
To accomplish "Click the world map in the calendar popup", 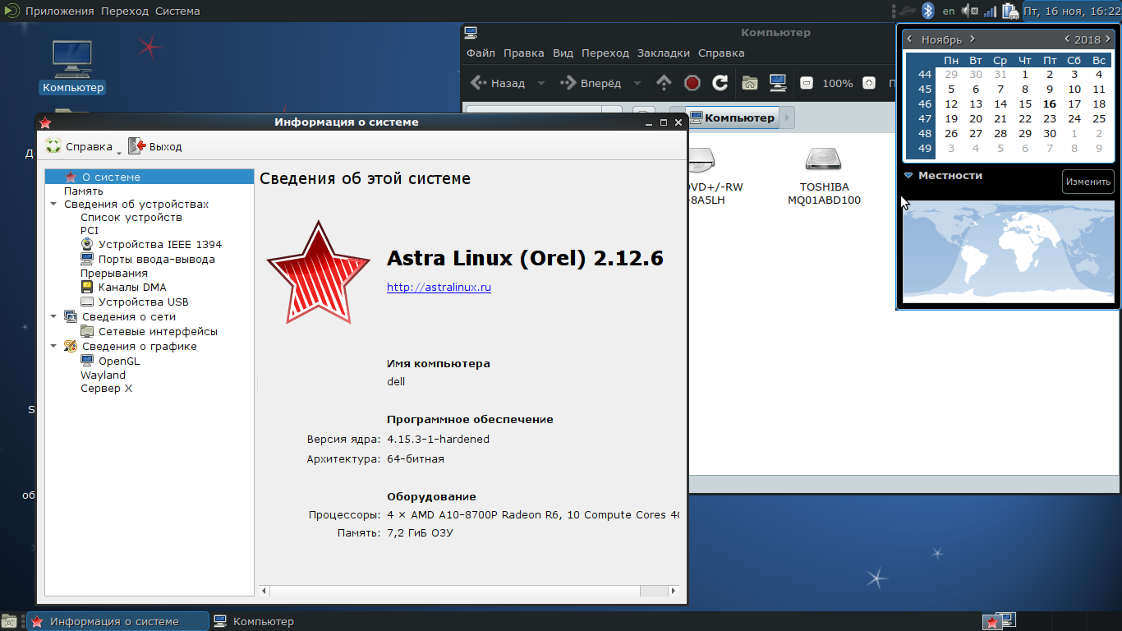I will [1009, 251].
